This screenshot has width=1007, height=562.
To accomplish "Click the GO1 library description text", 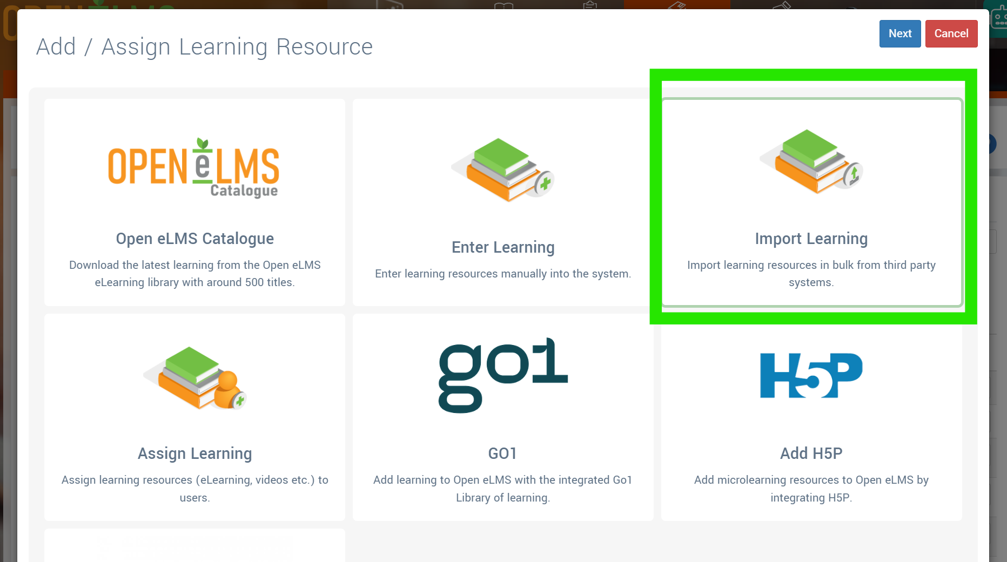I will tap(503, 489).
